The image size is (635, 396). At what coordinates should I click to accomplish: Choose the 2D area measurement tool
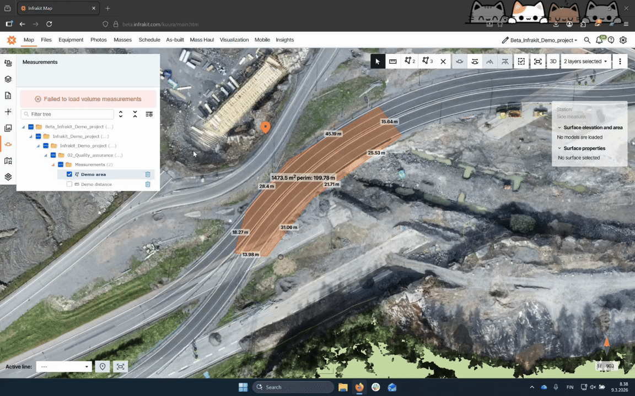[410, 62]
